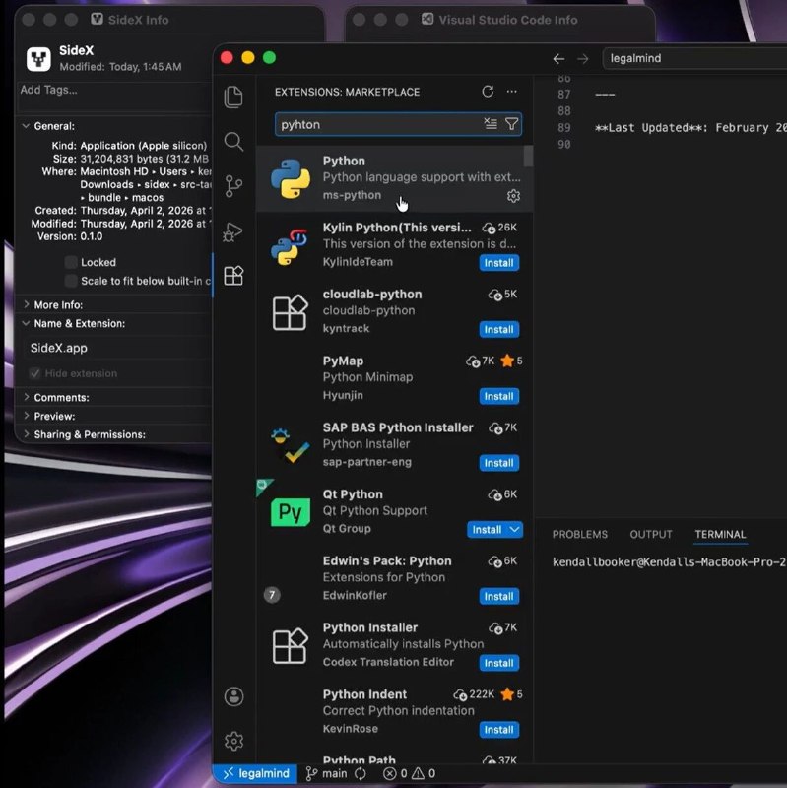Open the PyMap extension entry
Screen dimensions: 787x788
coord(395,378)
